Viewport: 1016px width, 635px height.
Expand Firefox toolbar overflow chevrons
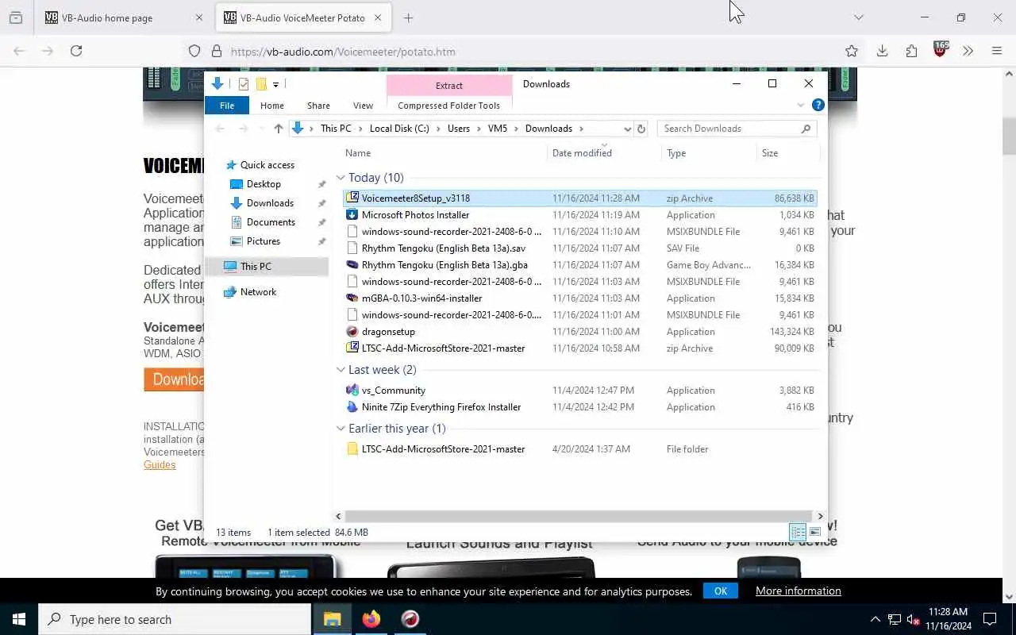pos(968,51)
